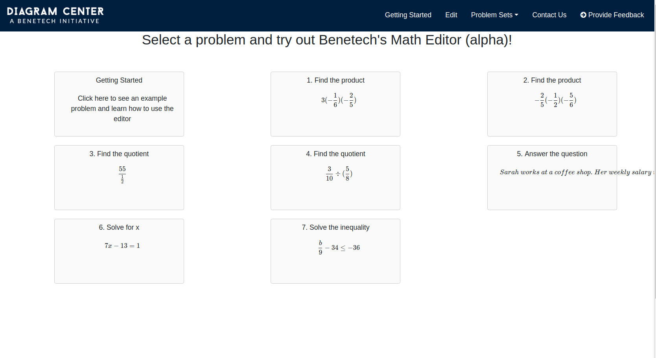This screenshot has width=656, height=358.
Task: Click the page title heading
Action: pos(327,40)
